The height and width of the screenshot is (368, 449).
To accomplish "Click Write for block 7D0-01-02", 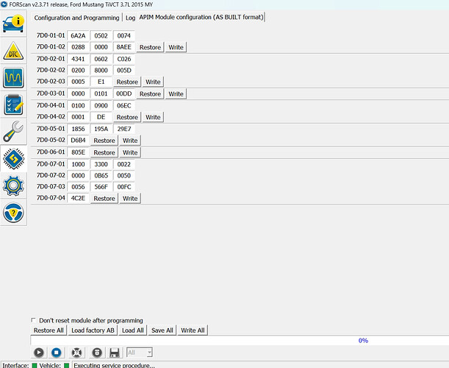I will tap(176, 47).
